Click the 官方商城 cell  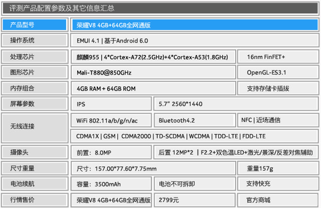[x=278, y=200]
